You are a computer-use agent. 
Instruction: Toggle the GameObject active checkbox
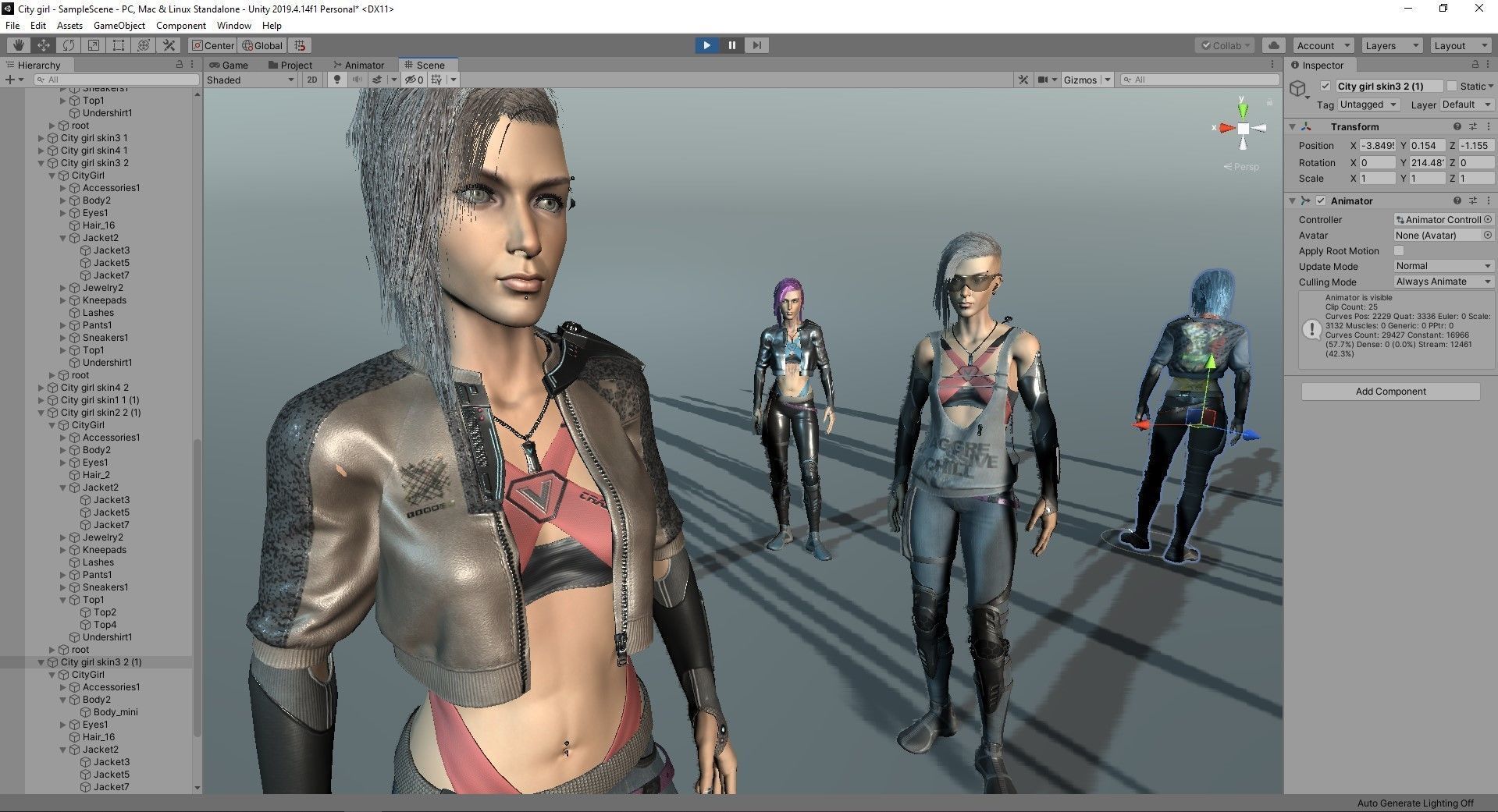pyautogui.click(x=1325, y=86)
